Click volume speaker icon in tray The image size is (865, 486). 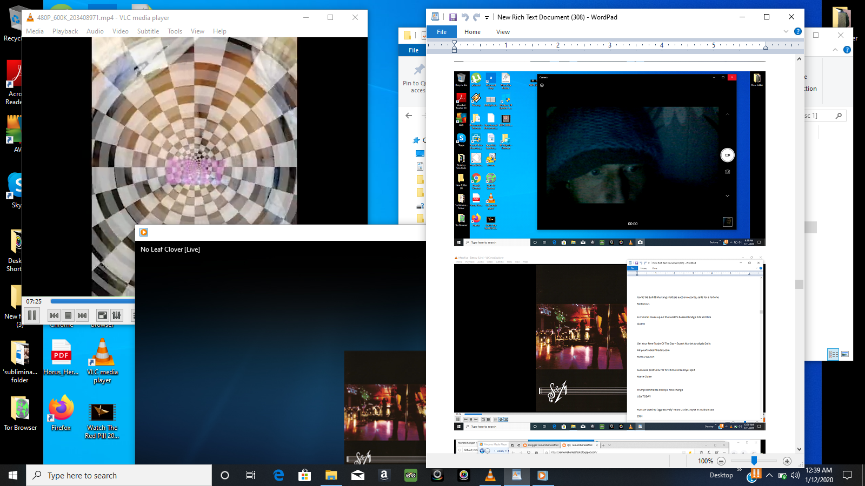(795, 475)
